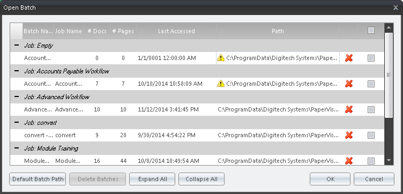The width and height of the screenshot is (403, 194).
Task: Tick the Module Training batch checkbox
Action: [x=371, y=161]
